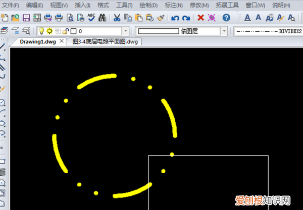Open the 依图层 color dropdown
The width and height of the screenshot is (303, 210).
pyautogui.click(x=224, y=31)
